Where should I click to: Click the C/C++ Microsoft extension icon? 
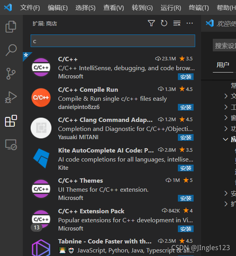(x=41, y=67)
